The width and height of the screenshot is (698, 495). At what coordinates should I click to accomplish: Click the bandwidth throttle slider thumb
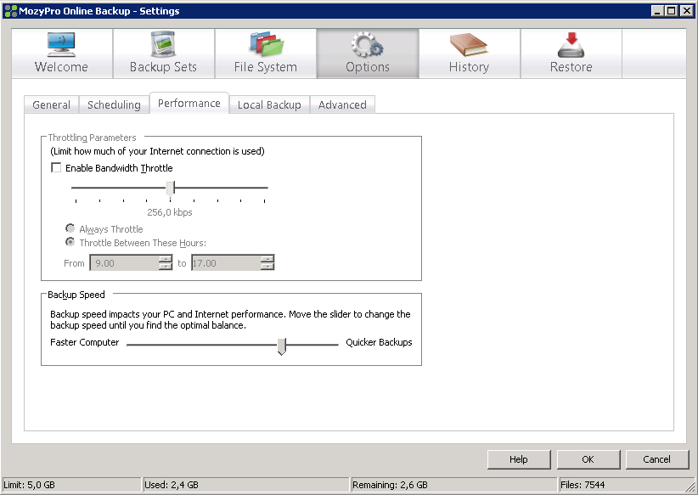tap(171, 188)
